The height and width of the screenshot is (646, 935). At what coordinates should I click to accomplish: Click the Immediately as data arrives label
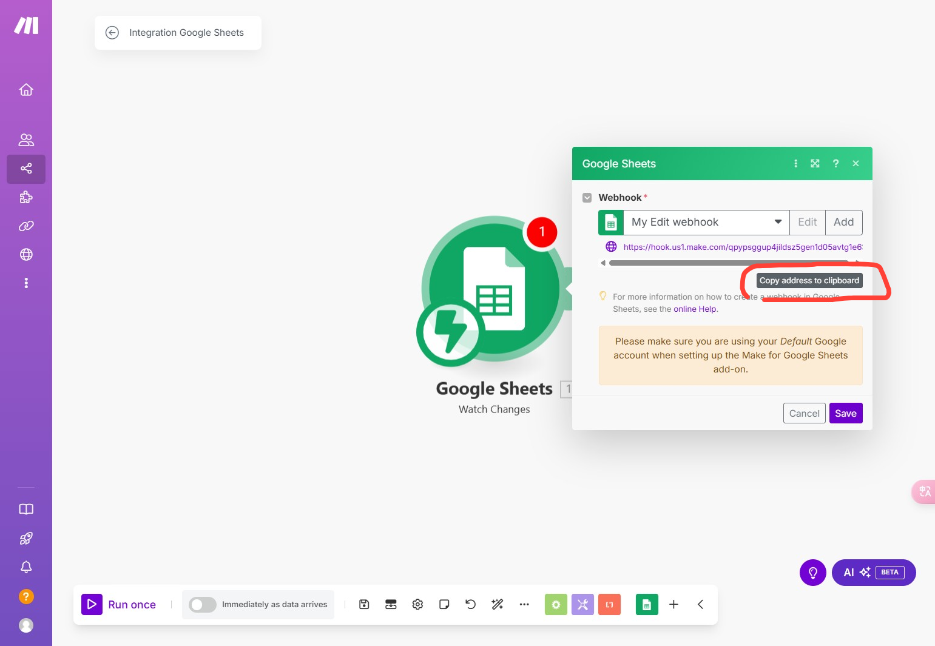click(x=274, y=604)
